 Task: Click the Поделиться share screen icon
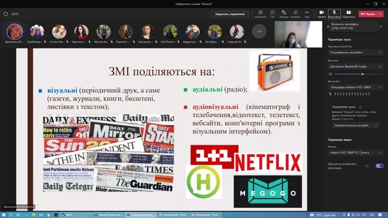pyautogui.click(x=349, y=14)
